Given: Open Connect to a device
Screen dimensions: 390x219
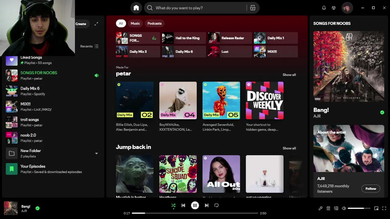Looking at the screenshot, I should pyautogui.click(x=336, y=208).
